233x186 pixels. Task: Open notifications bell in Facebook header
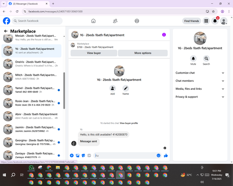point(215,21)
